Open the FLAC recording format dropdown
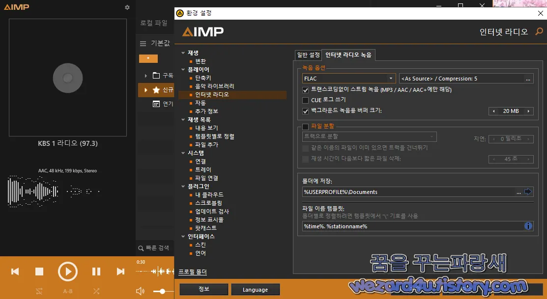Screen dimensions: 547x299 [x=391, y=78]
